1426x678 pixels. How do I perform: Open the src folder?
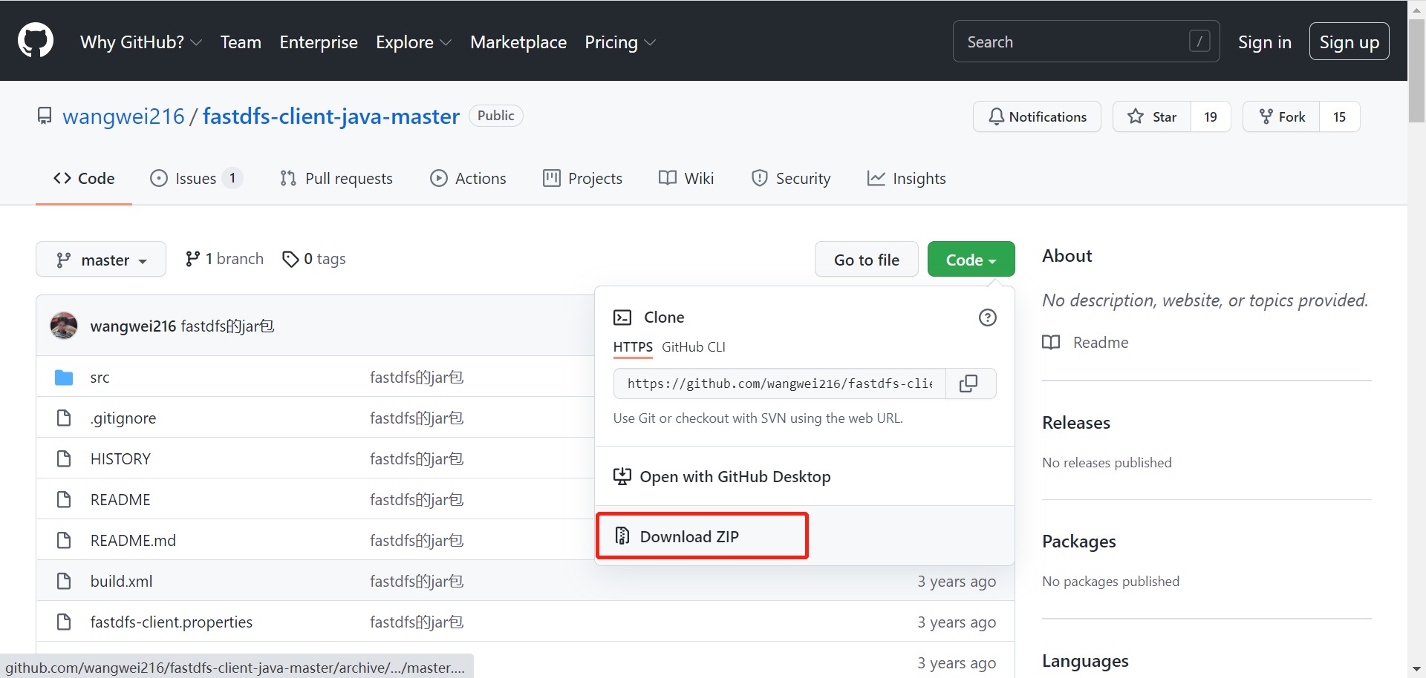100,378
